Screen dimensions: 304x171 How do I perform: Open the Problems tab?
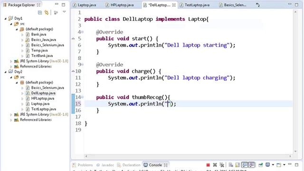click(x=83, y=165)
